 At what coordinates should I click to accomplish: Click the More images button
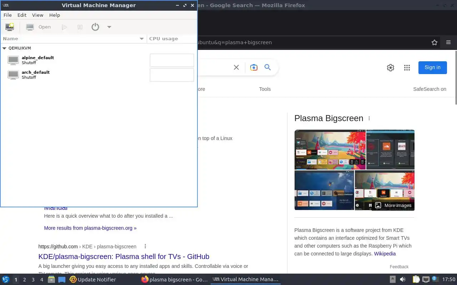click(393, 205)
